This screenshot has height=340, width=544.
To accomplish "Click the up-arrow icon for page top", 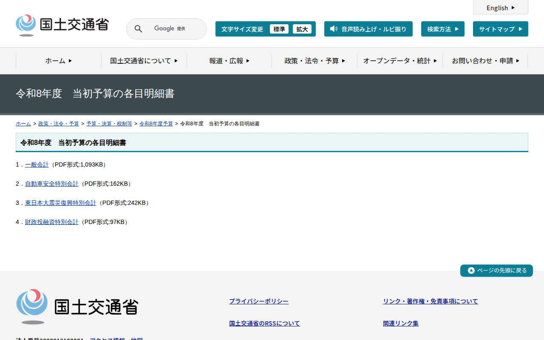I will point(471,271).
